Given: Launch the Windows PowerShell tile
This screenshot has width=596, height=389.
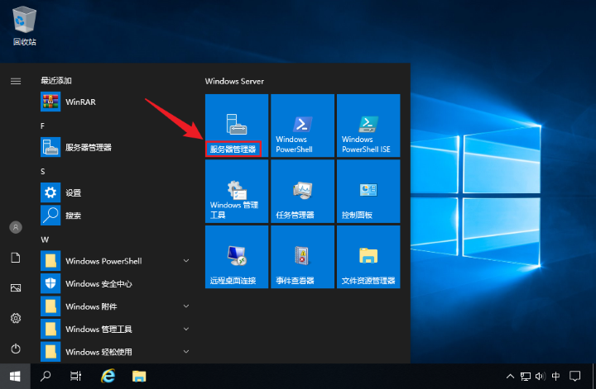Looking at the screenshot, I should (303, 126).
